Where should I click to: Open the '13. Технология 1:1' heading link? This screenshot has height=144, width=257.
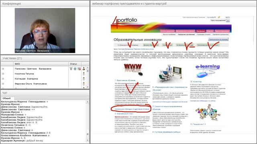198,124
